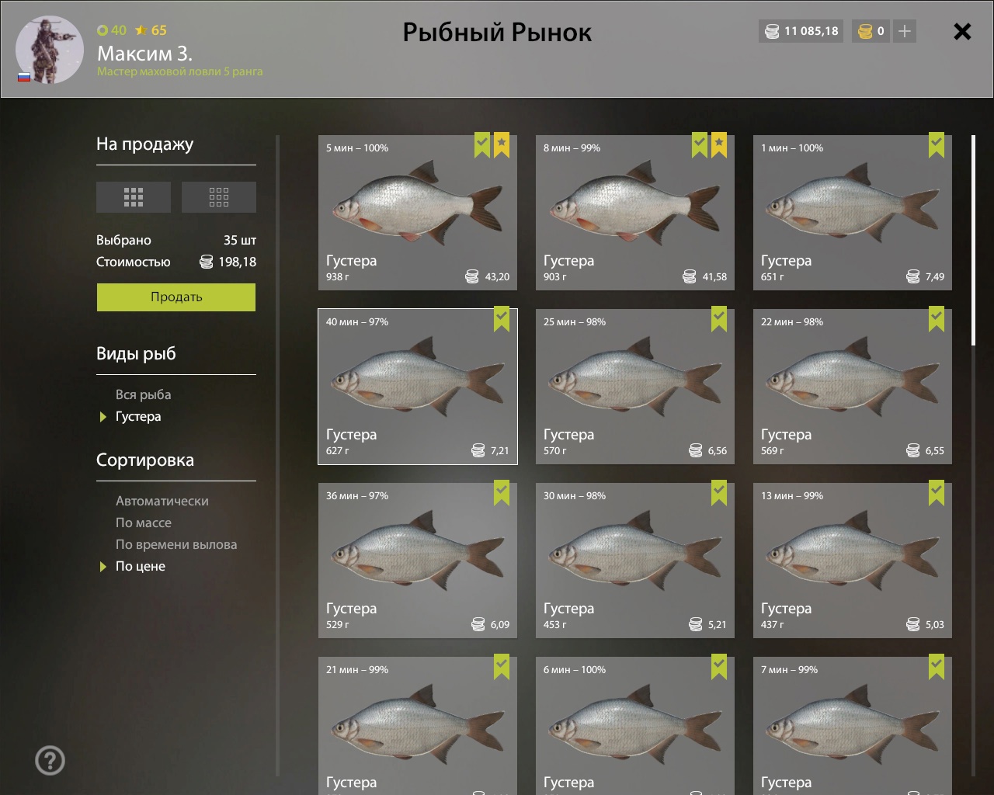Screen dimensions: 994x795
Task: Toggle the checkmark on 437 g Густера
Action: 937,492
